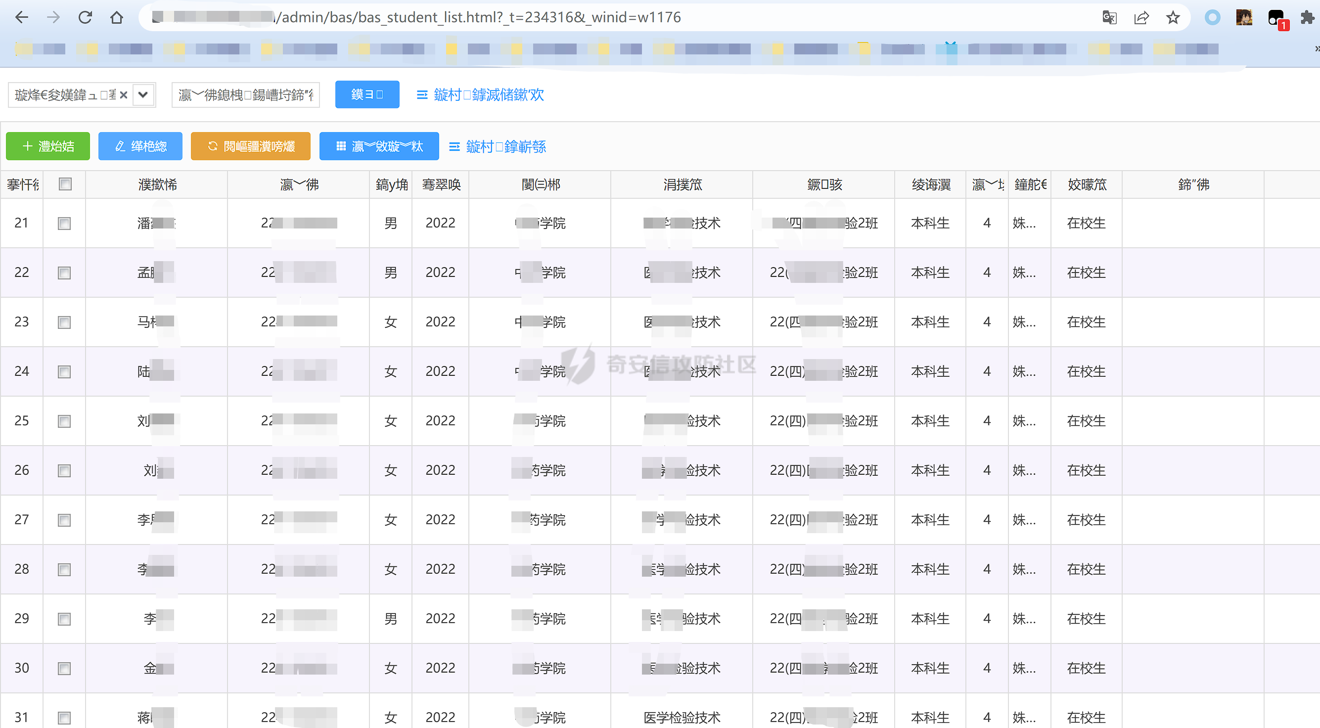Image resolution: width=1320 pixels, height=728 pixels.
Task: Open the browser home page icon
Action: (x=117, y=17)
